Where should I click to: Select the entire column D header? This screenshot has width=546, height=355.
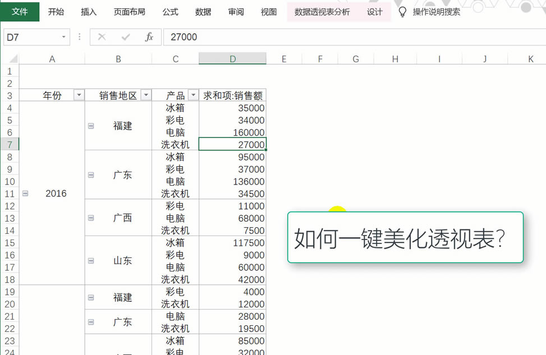(x=232, y=58)
